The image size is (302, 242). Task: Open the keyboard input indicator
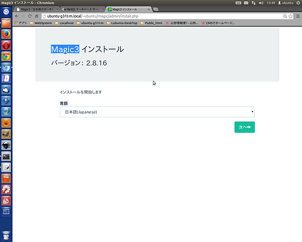[239, 3]
